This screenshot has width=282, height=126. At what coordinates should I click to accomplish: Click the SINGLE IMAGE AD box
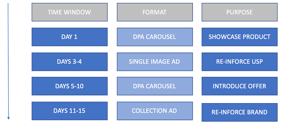(x=155, y=62)
